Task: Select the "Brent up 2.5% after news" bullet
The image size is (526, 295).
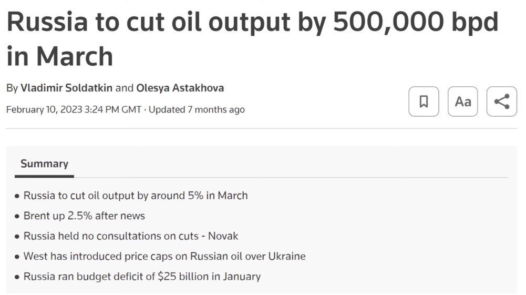Action: pyautogui.click(x=84, y=216)
